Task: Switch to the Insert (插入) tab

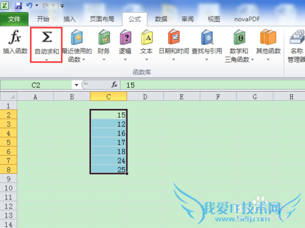Action: (x=70, y=19)
